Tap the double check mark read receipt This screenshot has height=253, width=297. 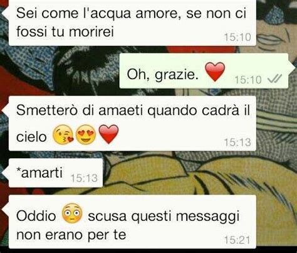pyautogui.click(x=274, y=78)
